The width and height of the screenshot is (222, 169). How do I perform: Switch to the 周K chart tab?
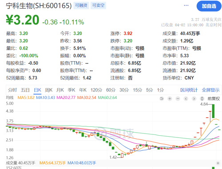coord(49,90)
